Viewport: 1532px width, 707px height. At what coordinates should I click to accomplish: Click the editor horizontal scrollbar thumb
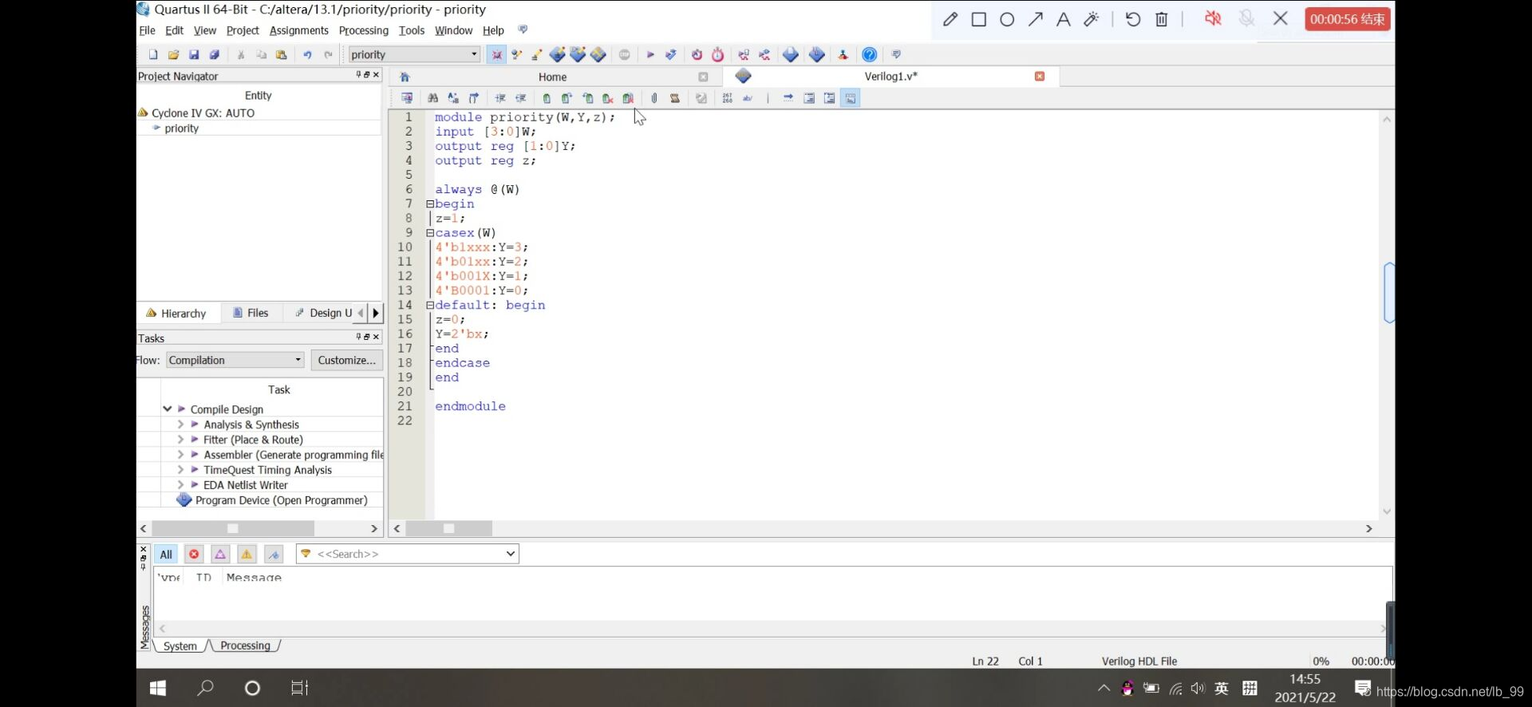[x=448, y=528]
